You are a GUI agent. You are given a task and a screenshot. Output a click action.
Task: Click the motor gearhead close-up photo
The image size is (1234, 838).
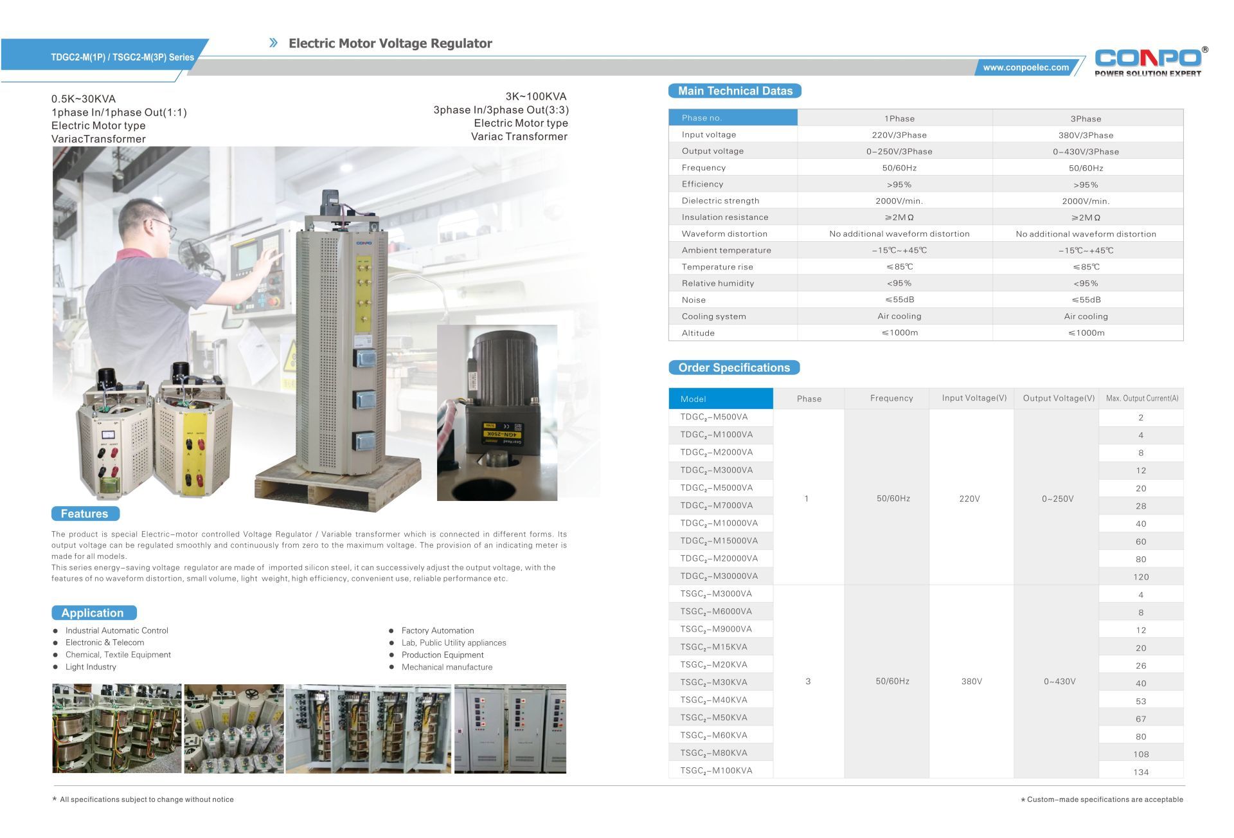click(497, 412)
